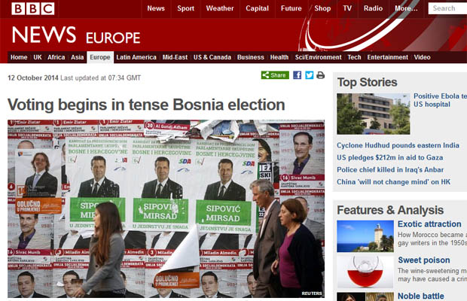This screenshot has width=467, height=301.
Task: Click the Ebola hospital story thumbnail
Action: point(373,114)
